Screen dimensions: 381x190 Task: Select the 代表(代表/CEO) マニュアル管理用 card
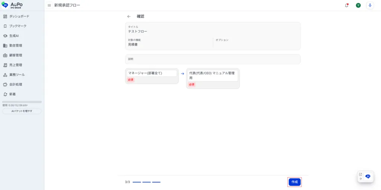coord(213,78)
